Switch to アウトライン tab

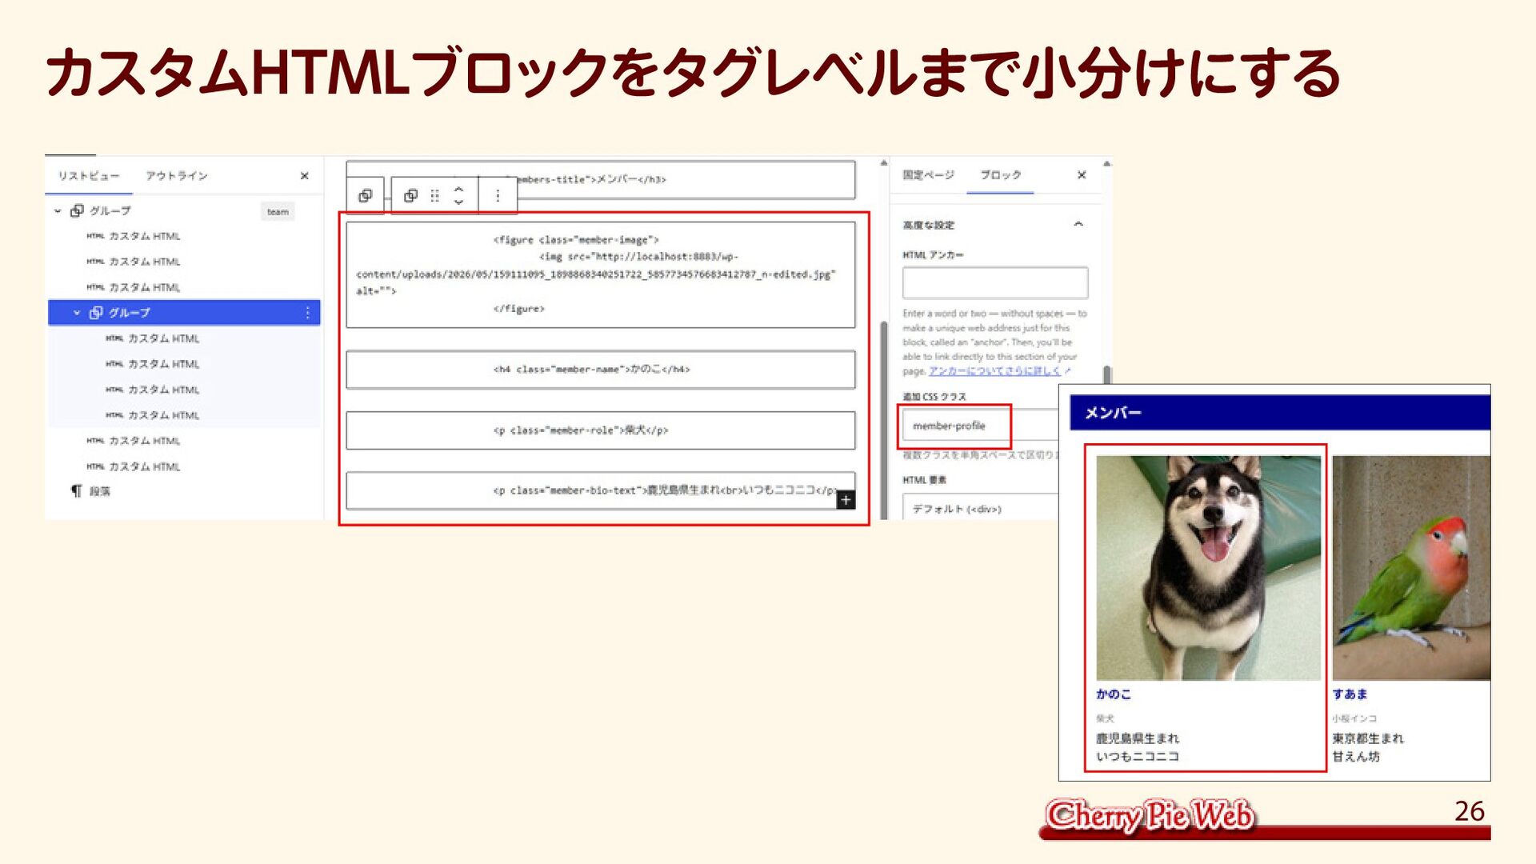[x=177, y=176]
